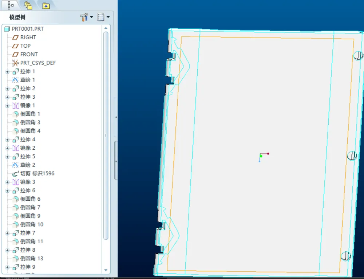The width and height of the screenshot is (364, 279).
Task: Expand the 拉伸 4 feature
Action: coord(7,139)
